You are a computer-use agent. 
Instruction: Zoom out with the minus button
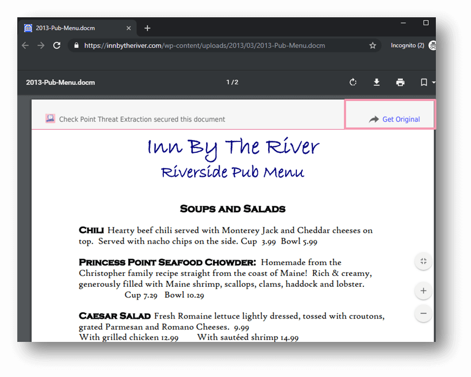tap(423, 313)
